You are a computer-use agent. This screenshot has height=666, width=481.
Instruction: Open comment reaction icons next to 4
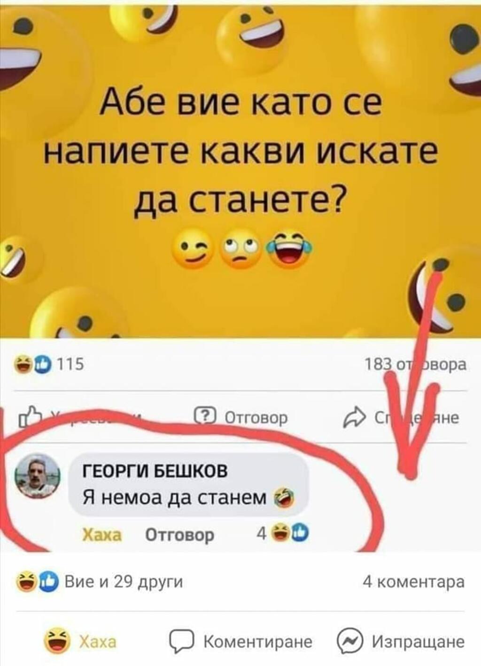point(289,533)
